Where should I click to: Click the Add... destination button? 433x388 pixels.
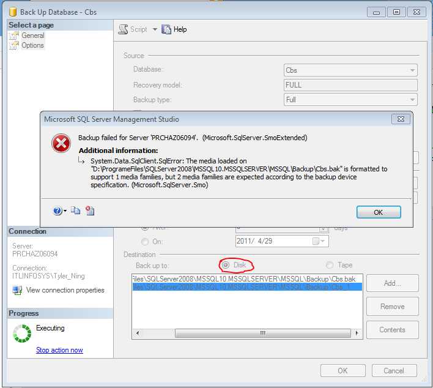pos(393,283)
